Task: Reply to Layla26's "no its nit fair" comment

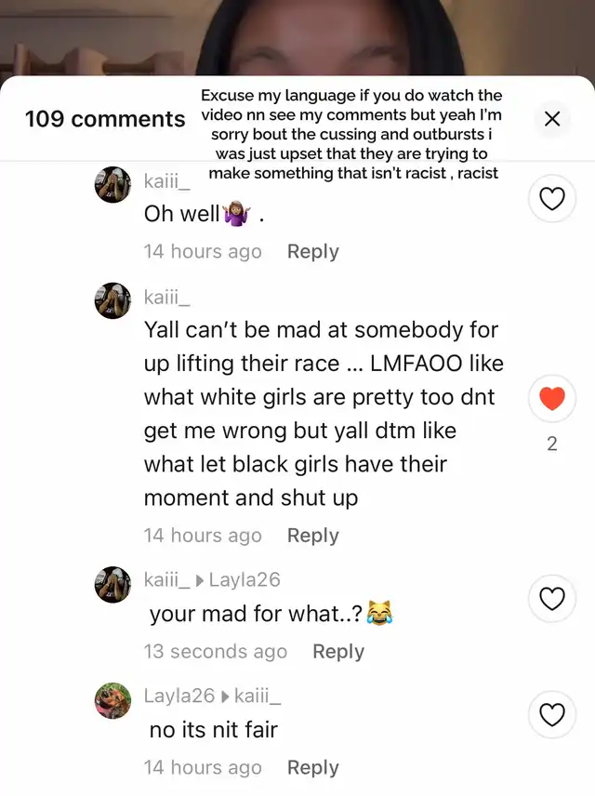Action: (x=312, y=767)
